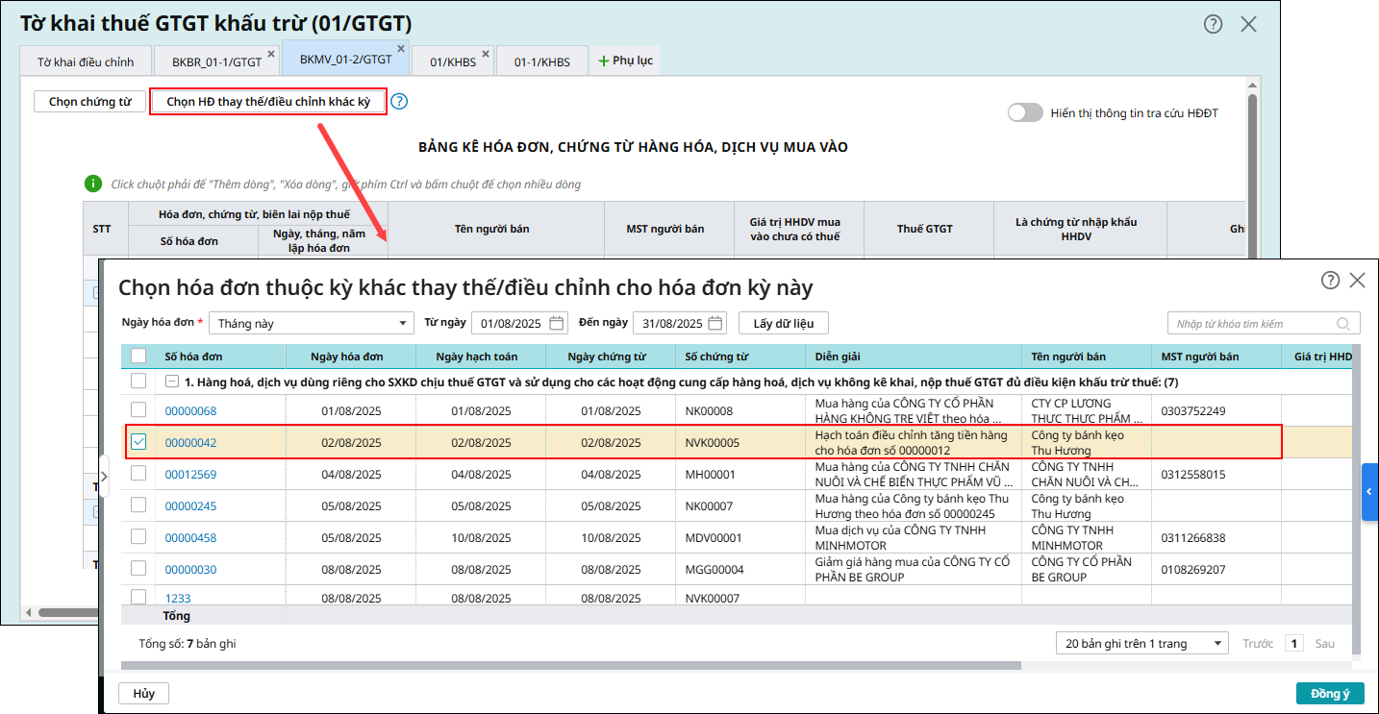Image resolution: width=1379 pixels, height=714 pixels.
Task: Open calendar picker for Đến ngày field
Action: (715, 324)
